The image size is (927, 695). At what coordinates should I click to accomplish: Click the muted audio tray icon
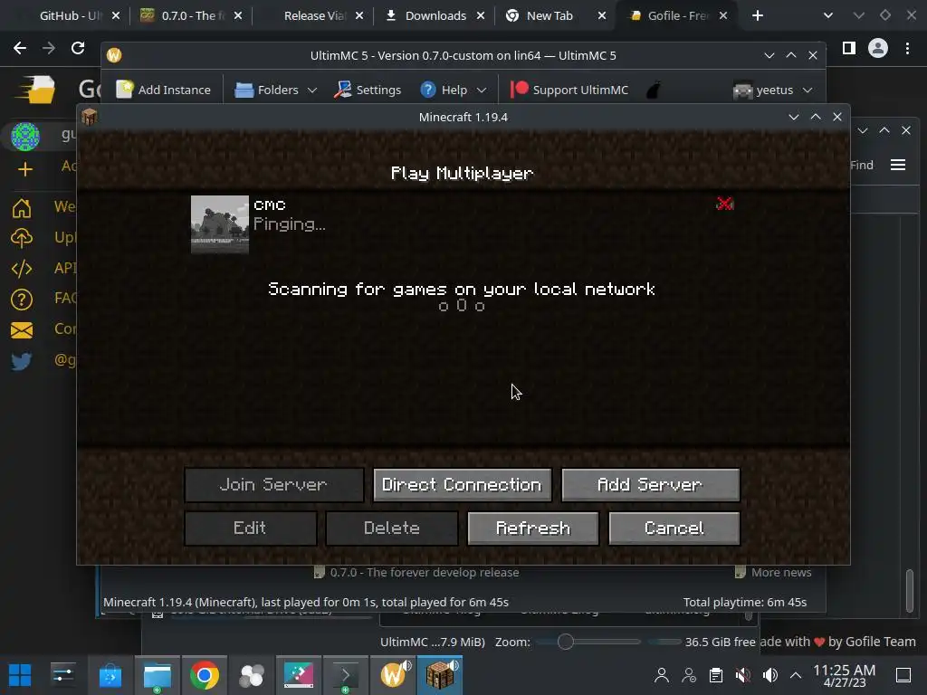point(743,675)
